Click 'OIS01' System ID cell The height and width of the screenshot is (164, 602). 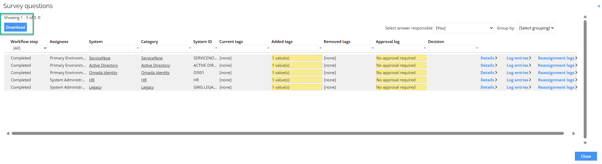click(199, 72)
